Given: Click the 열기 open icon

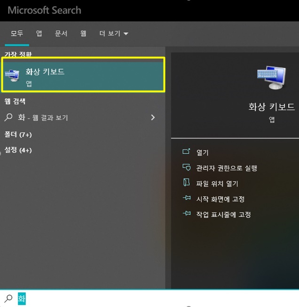Looking at the screenshot, I should (x=186, y=151).
